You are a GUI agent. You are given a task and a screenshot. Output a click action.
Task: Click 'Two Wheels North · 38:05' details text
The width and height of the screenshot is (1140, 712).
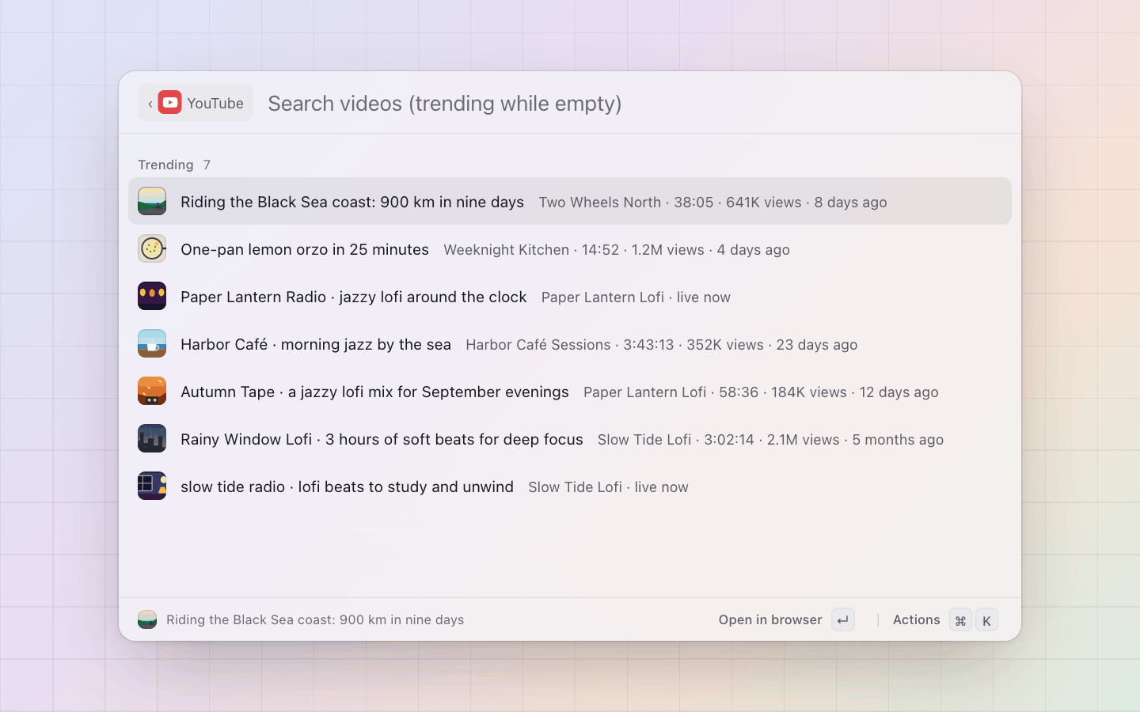point(712,203)
